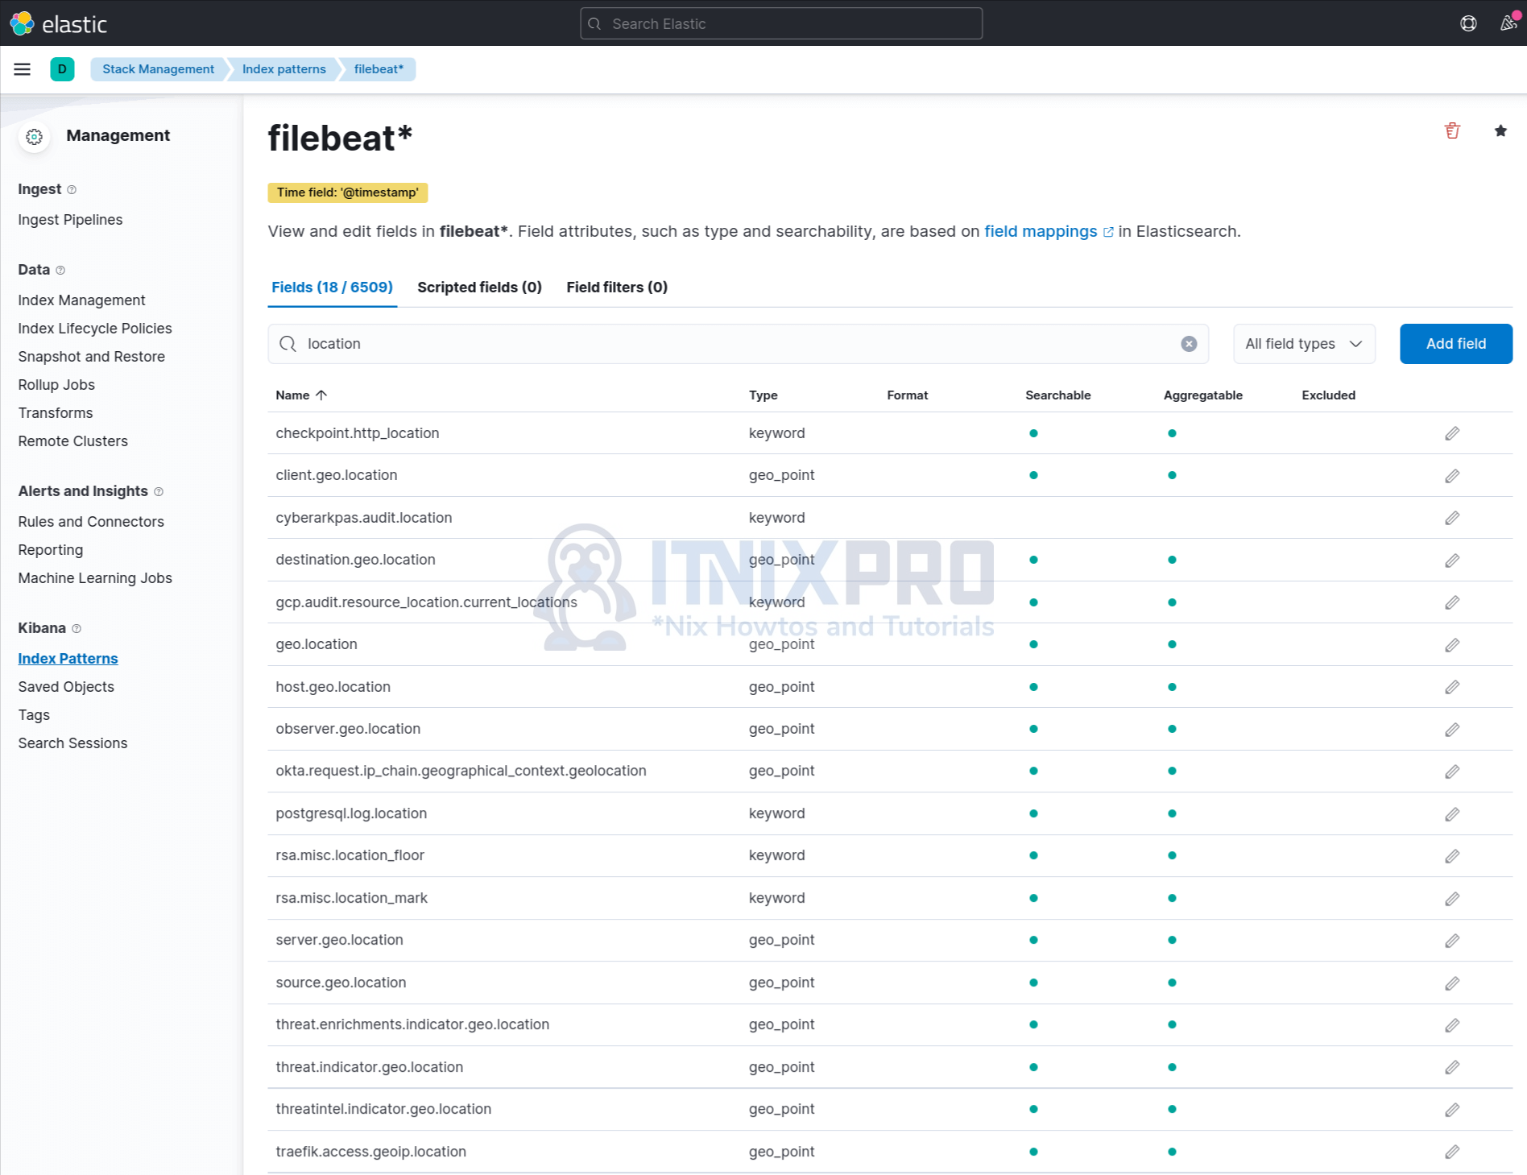Click the Time field '@timestamp' badge

pyautogui.click(x=347, y=192)
